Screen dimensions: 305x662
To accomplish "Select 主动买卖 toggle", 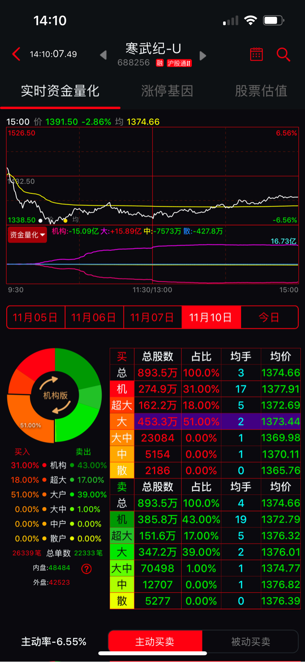I will [x=155, y=641].
